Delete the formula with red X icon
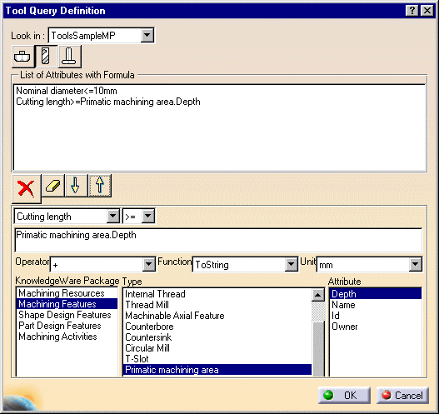 click(x=27, y=188)
